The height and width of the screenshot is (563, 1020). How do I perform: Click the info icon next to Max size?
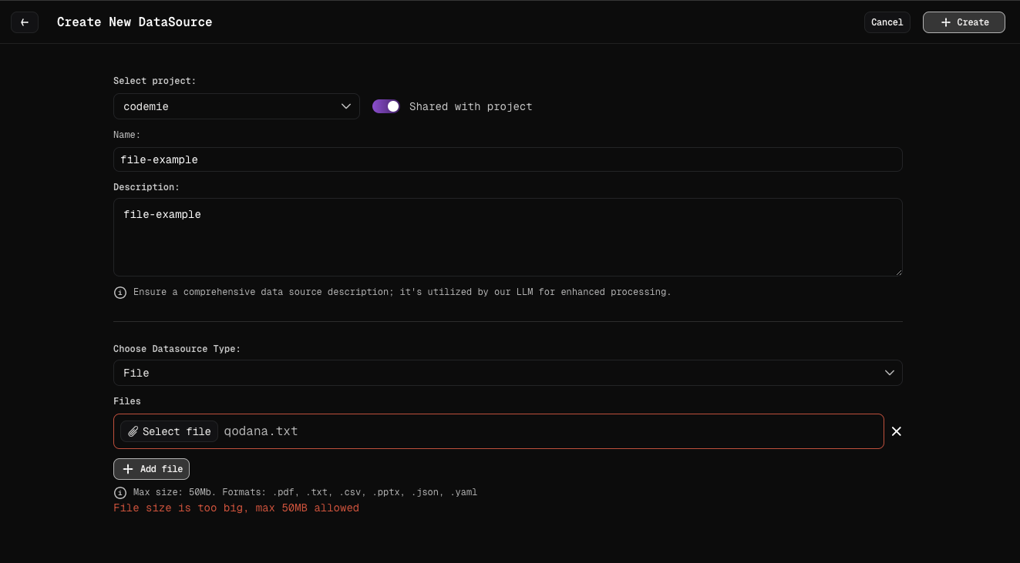[x=120, y=492]
